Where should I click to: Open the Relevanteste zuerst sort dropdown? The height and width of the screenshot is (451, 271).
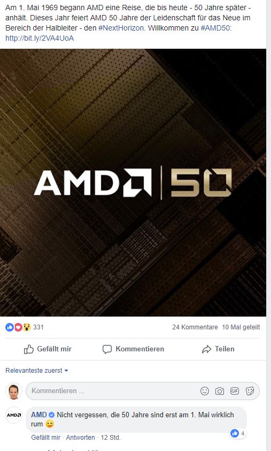pyautogui.click(x=37, y=371)
